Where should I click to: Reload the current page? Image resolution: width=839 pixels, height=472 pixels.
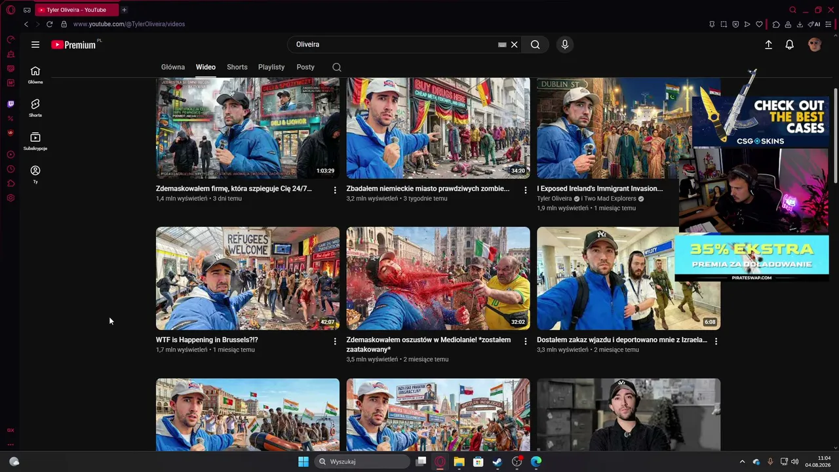(x=49, y=24)
